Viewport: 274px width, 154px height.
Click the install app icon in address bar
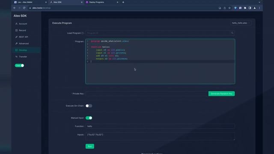tap(220, 8)
